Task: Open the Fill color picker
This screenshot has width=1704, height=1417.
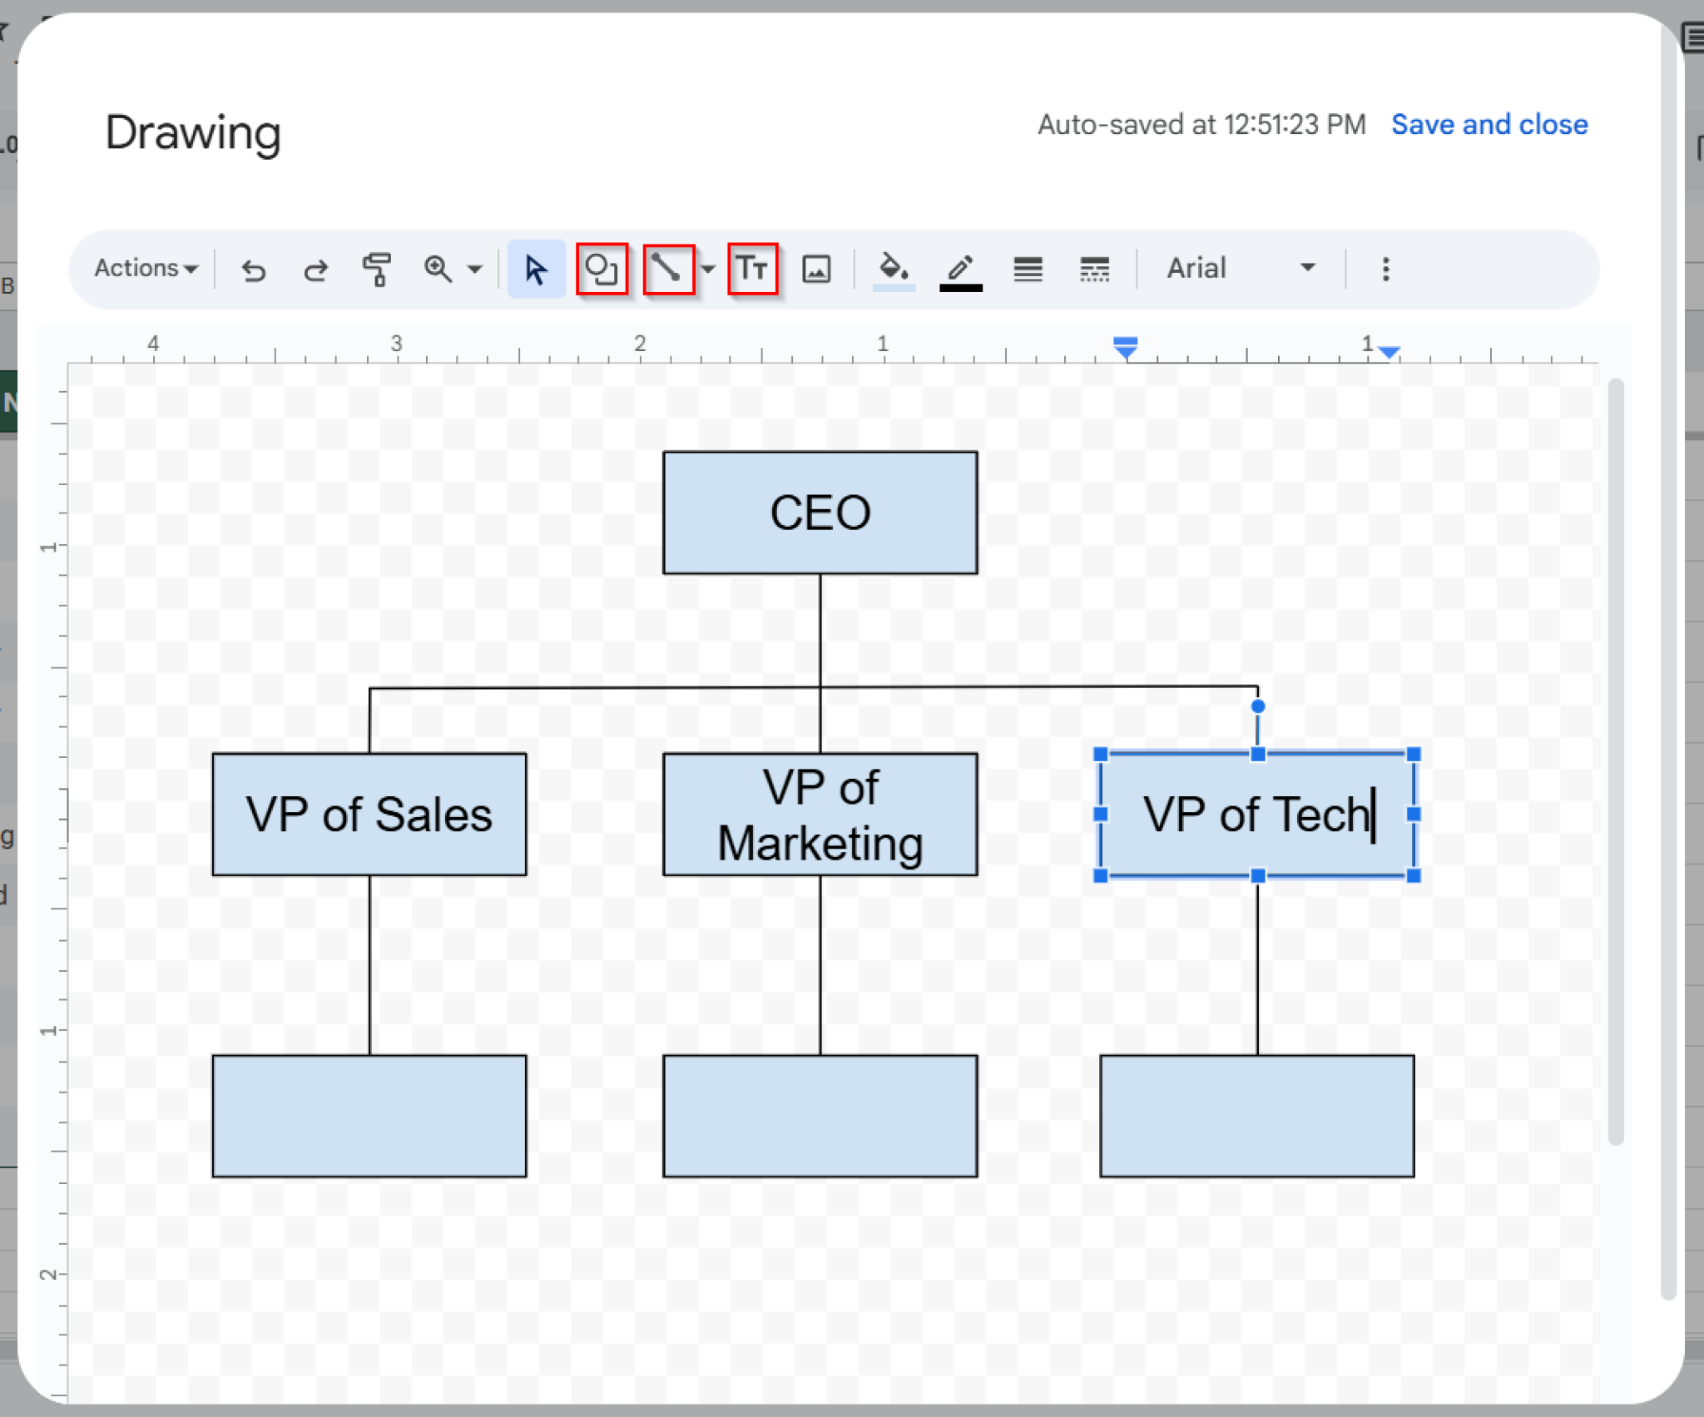Action: click(x=893, y=268)
